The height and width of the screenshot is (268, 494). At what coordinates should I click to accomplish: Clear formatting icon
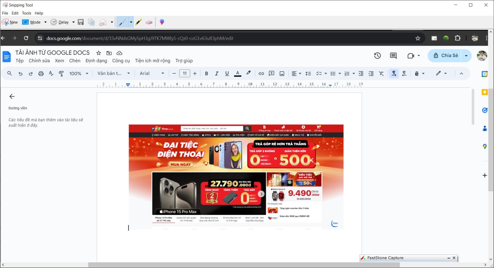(x=381, y=73)
